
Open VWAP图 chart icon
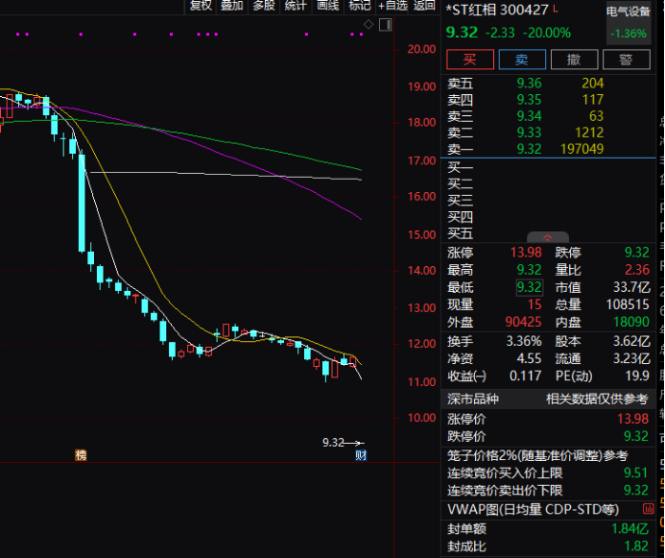(649, 508)
